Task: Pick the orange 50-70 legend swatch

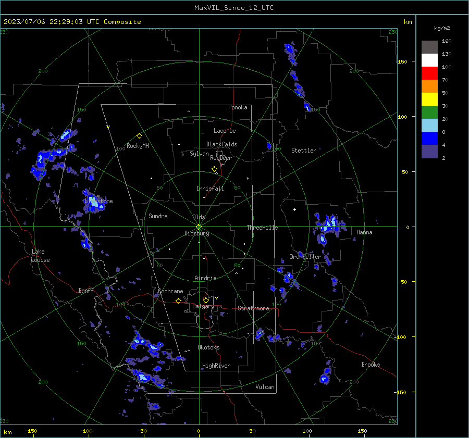Action: point(429,86)
